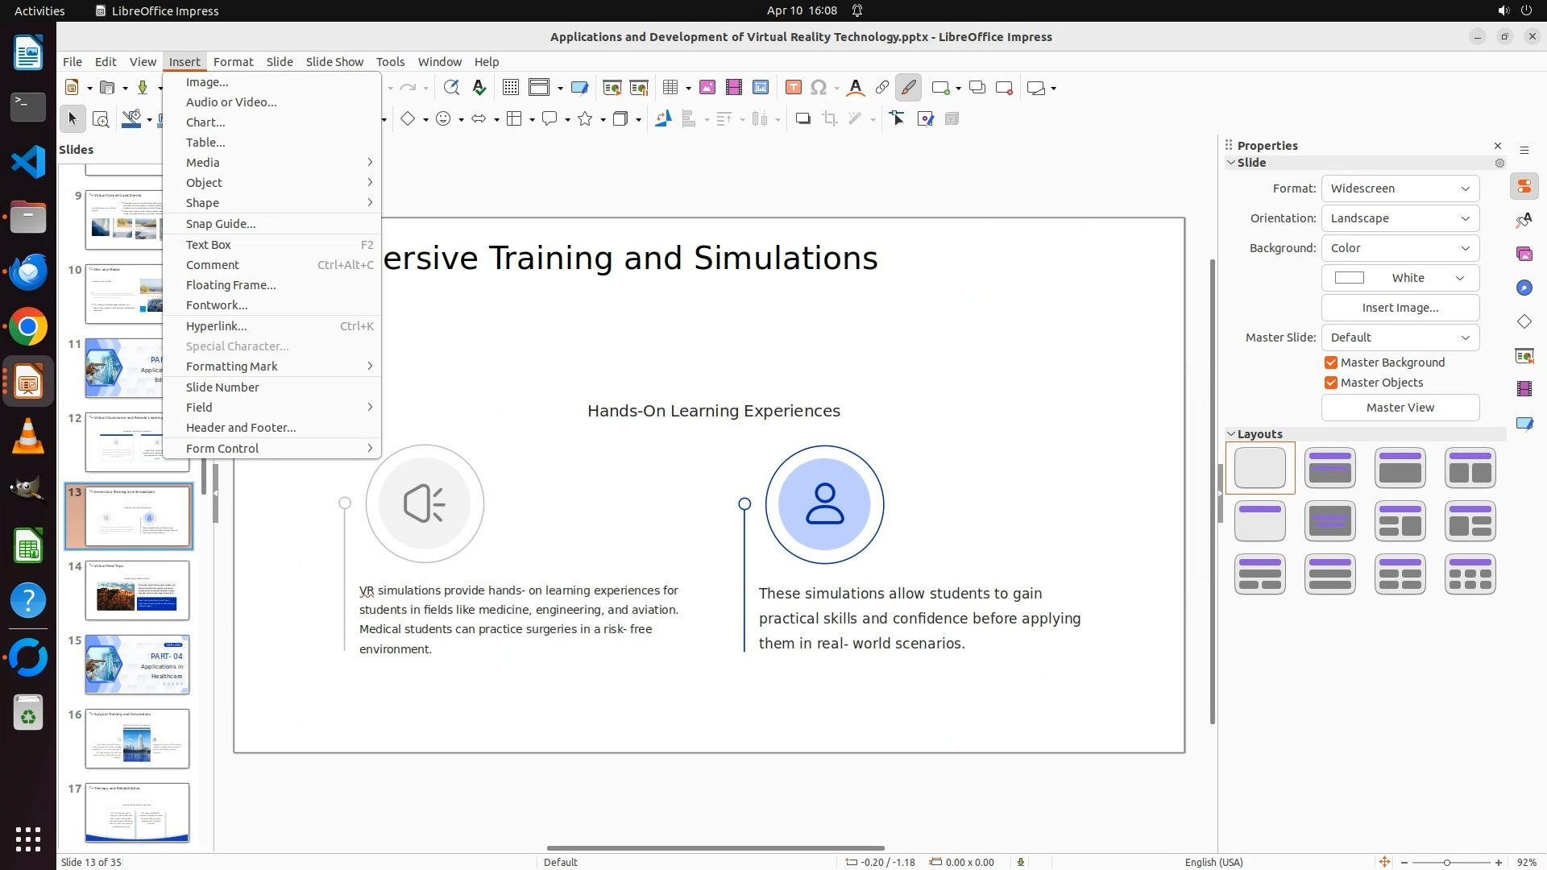Uncheck the Master Objects checkbox
This screenshot has height=870, width=1547.
[1331, 383]
